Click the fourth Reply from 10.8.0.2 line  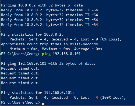49,25
